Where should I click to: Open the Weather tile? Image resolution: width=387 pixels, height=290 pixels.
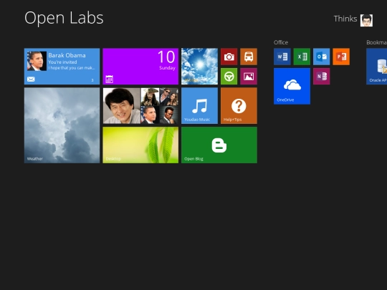coord(62,125)
